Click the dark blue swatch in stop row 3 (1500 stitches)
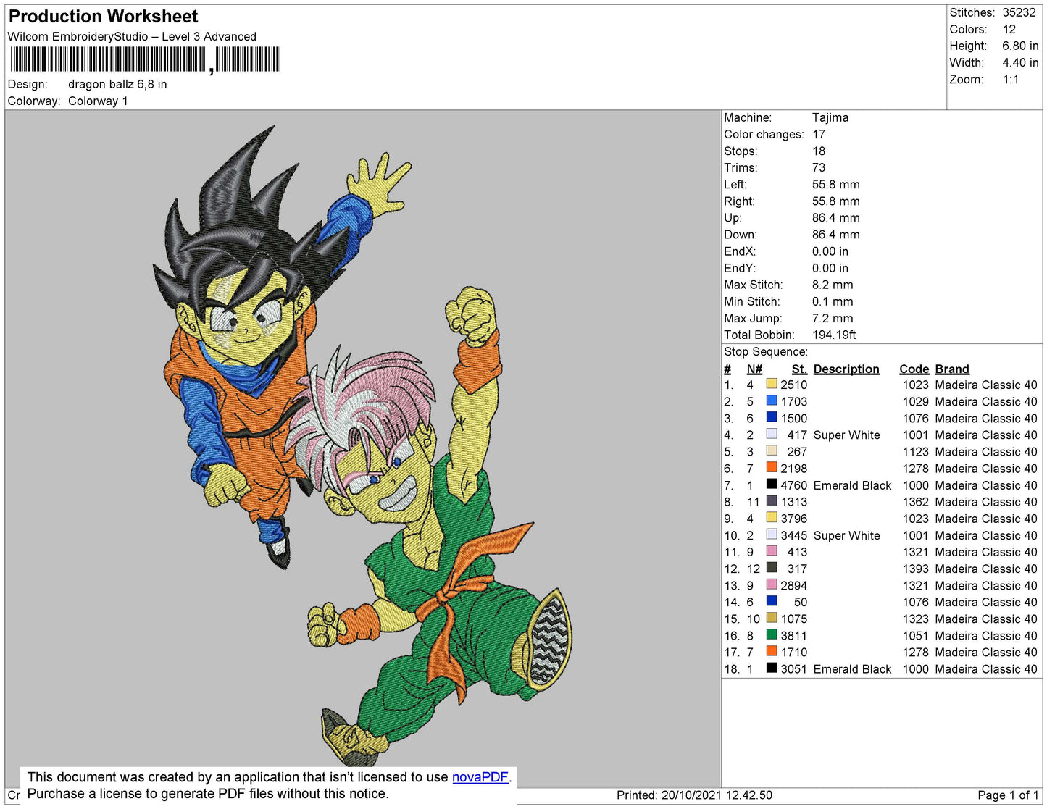The image size is (1047, 809). pyautogui.click(x=772, y=417)
